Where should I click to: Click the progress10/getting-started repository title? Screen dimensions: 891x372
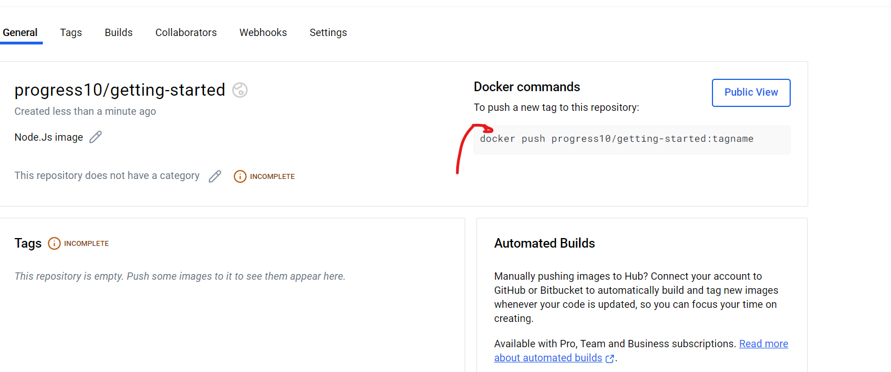120,90
